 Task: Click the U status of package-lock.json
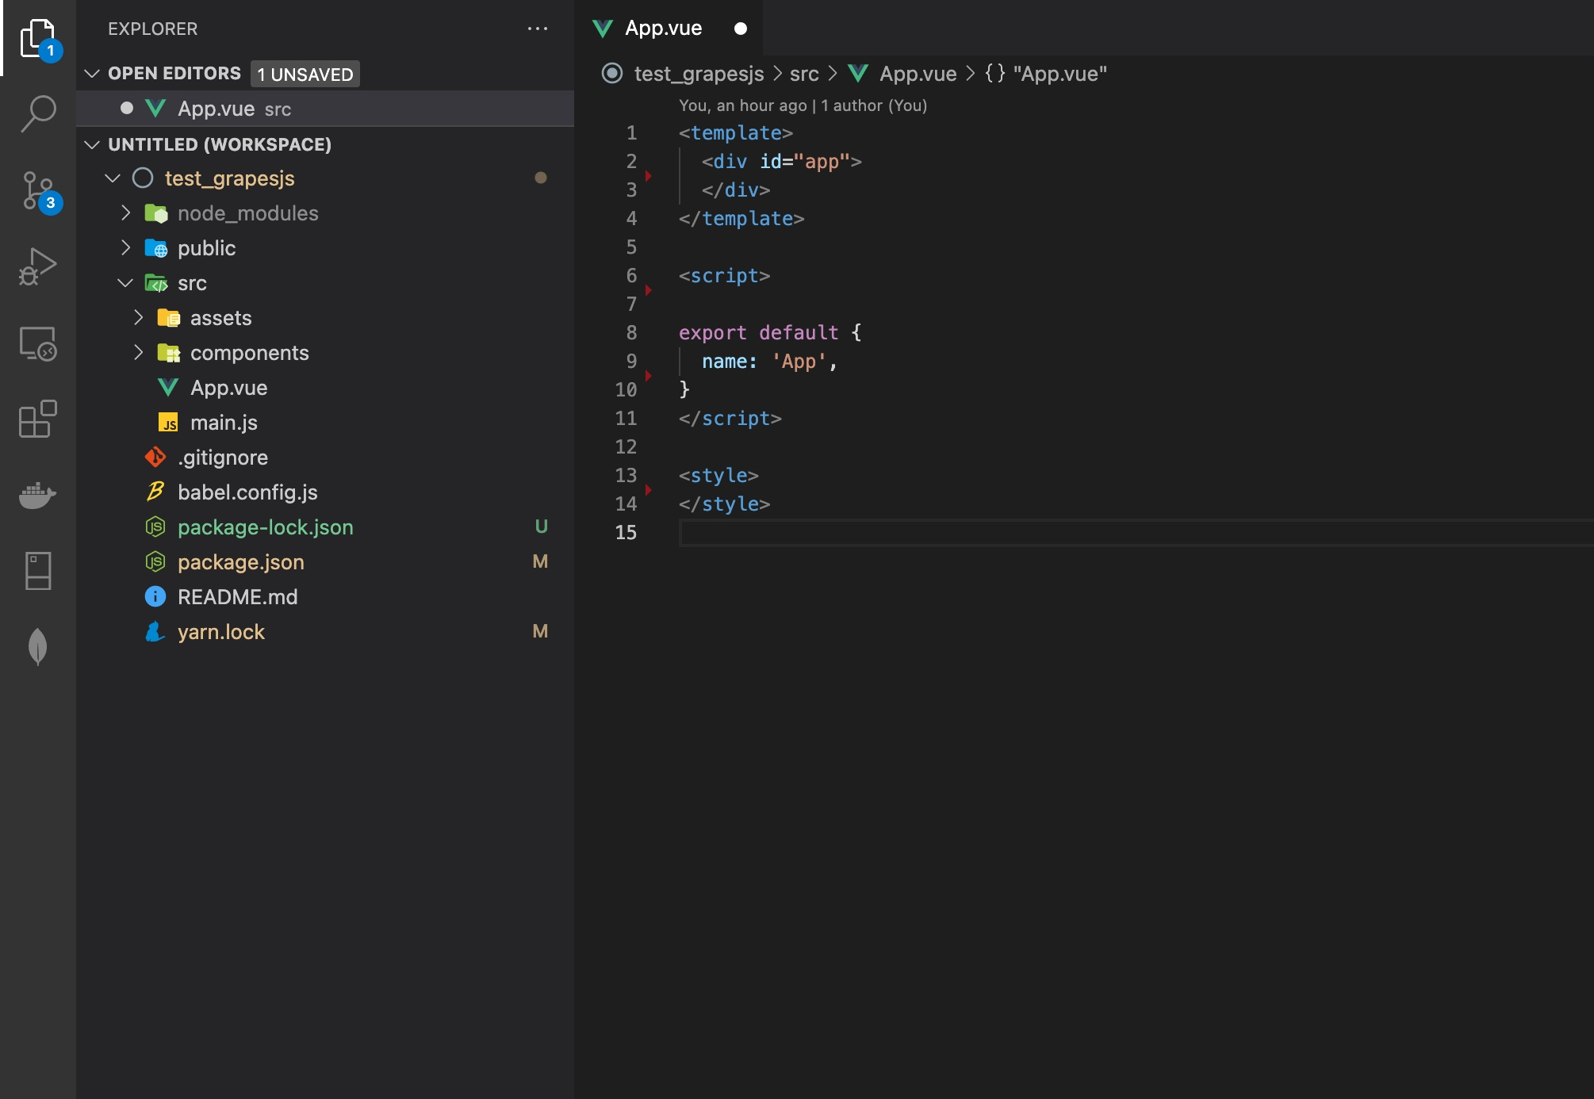coord(542,527)
